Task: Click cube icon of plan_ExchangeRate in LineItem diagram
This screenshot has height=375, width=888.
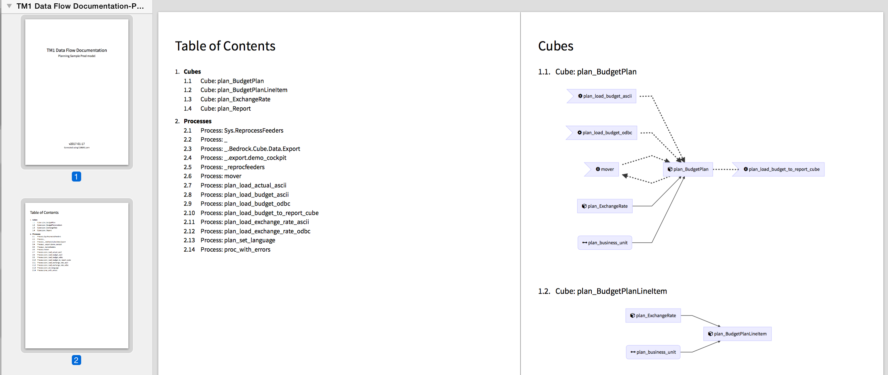Action: [632, 315]
